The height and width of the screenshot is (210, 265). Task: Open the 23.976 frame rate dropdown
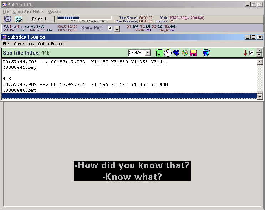148,53
